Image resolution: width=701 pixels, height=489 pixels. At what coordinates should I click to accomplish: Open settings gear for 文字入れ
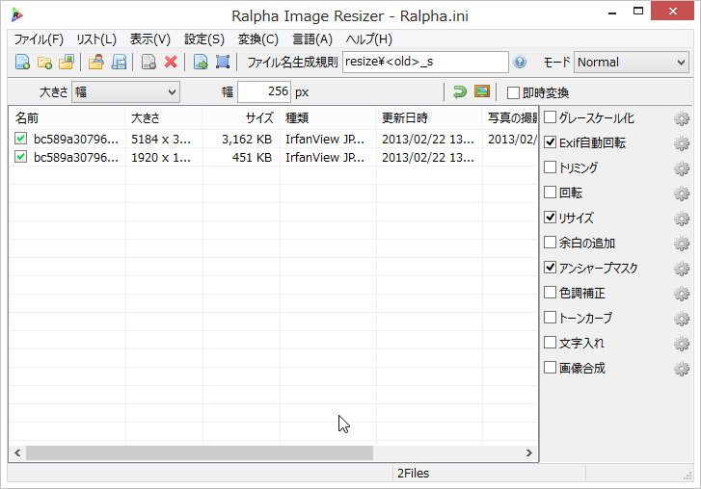682,344
